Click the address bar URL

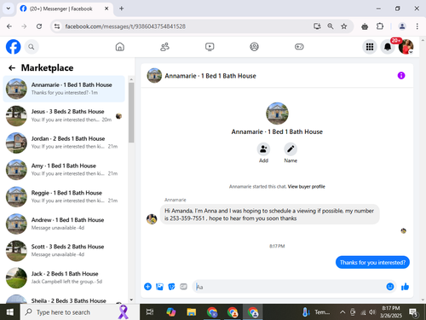(x=125, y=26)
